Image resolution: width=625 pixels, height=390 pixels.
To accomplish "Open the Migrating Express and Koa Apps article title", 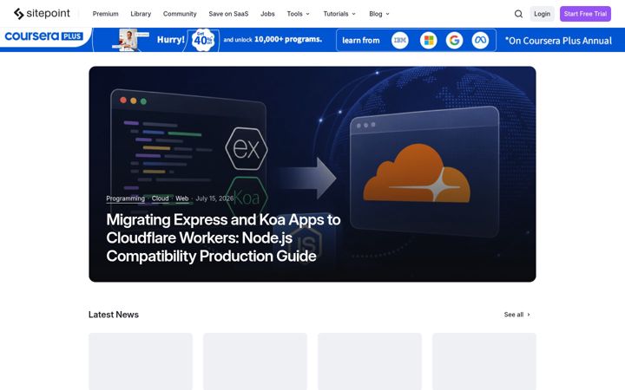I will [x=223, y=237].
